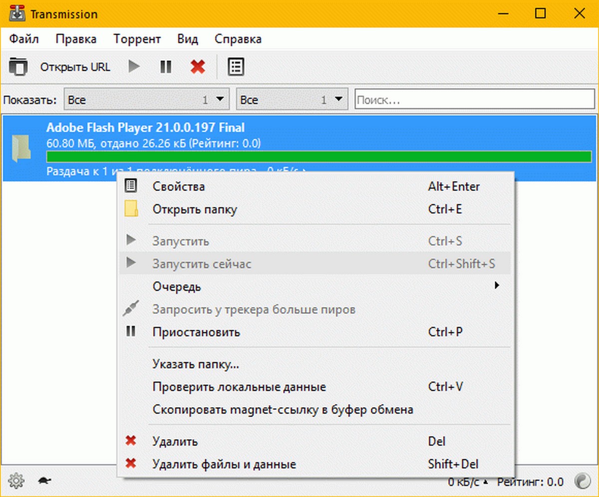Viewport: 599px width, 497px height.
Task: Click the plug icon beside Запросить у трекера
Action: pos(131,309)
